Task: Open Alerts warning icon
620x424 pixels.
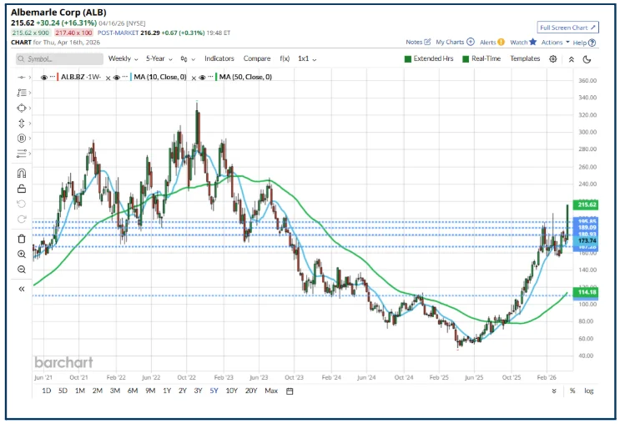Action: (501, 42)
